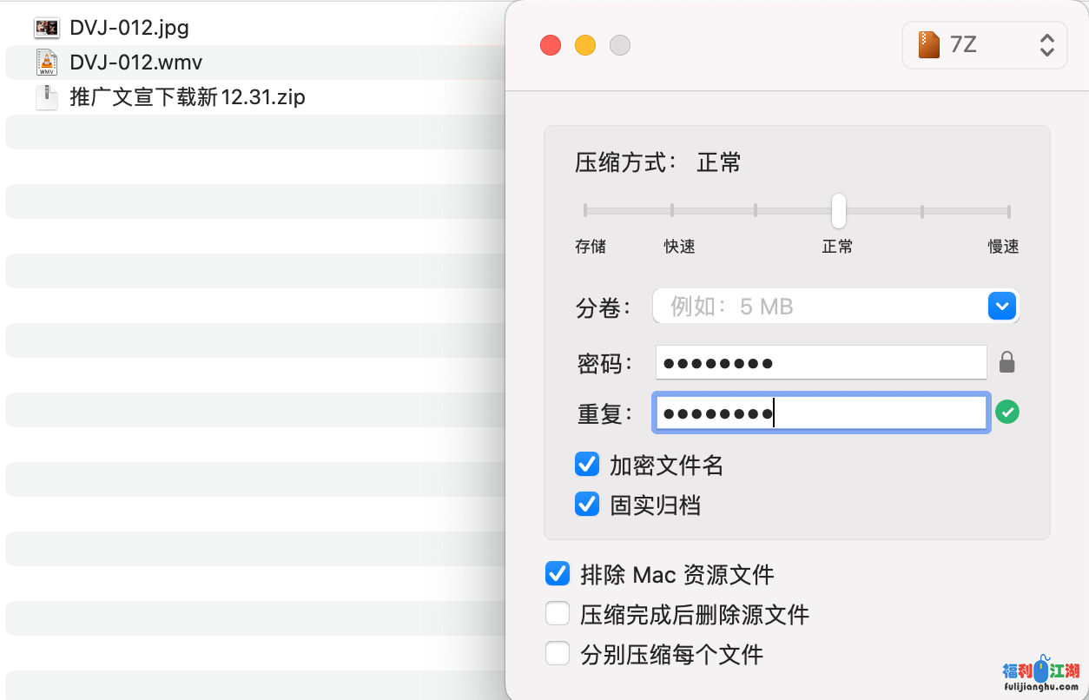Click the green checkmark next to 重复 field
Viewport: 1089px width, 700px height.
(1006, 413)
